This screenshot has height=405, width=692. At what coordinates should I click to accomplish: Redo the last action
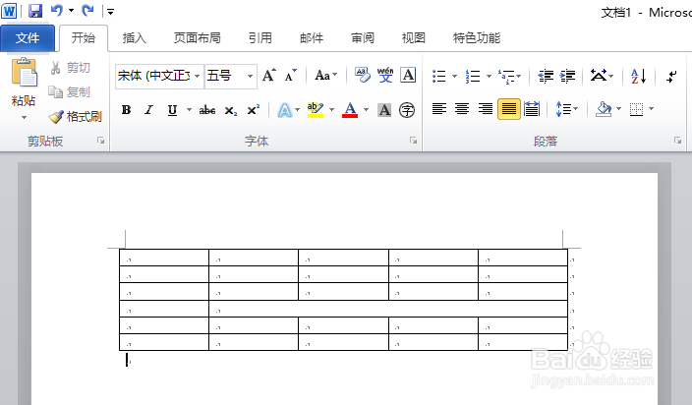point(87,10)
